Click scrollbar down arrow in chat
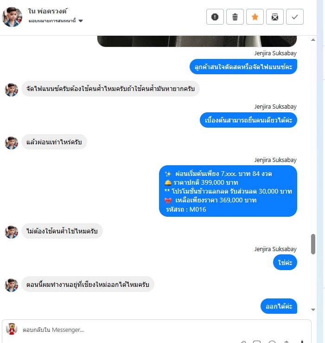The width and height of the screenshot is (325, 343). pyautogui.click(x=313, y=310)
